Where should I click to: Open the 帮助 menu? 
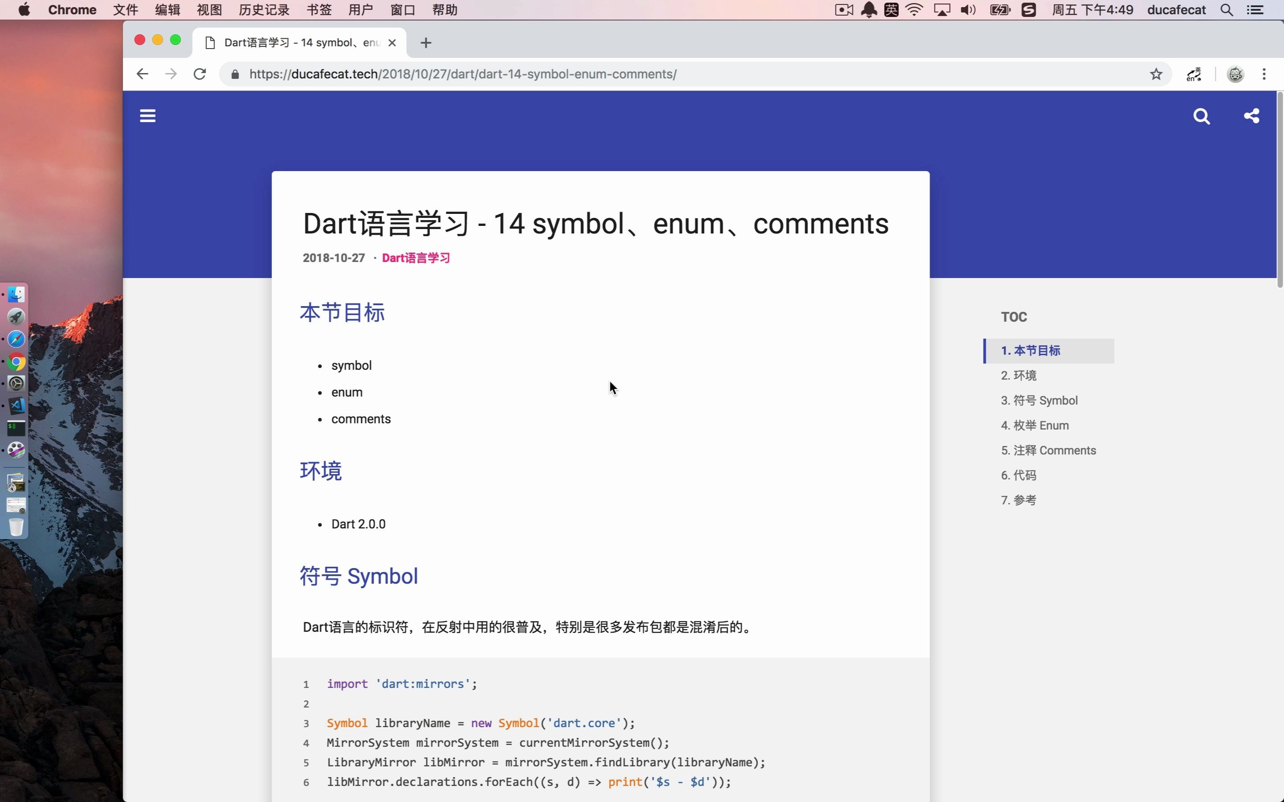pos(444,9)
